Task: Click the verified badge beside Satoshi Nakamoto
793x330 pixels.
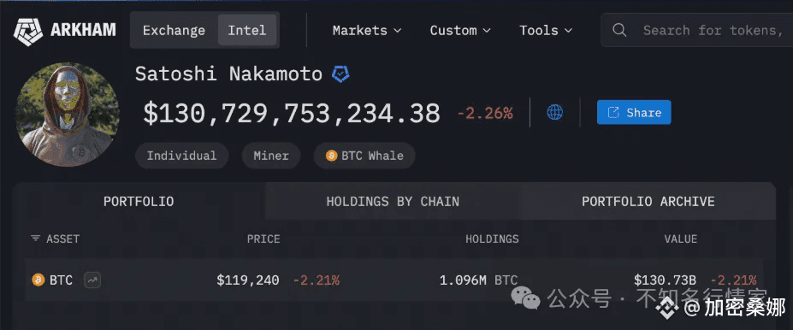Action: pos(340,74)
